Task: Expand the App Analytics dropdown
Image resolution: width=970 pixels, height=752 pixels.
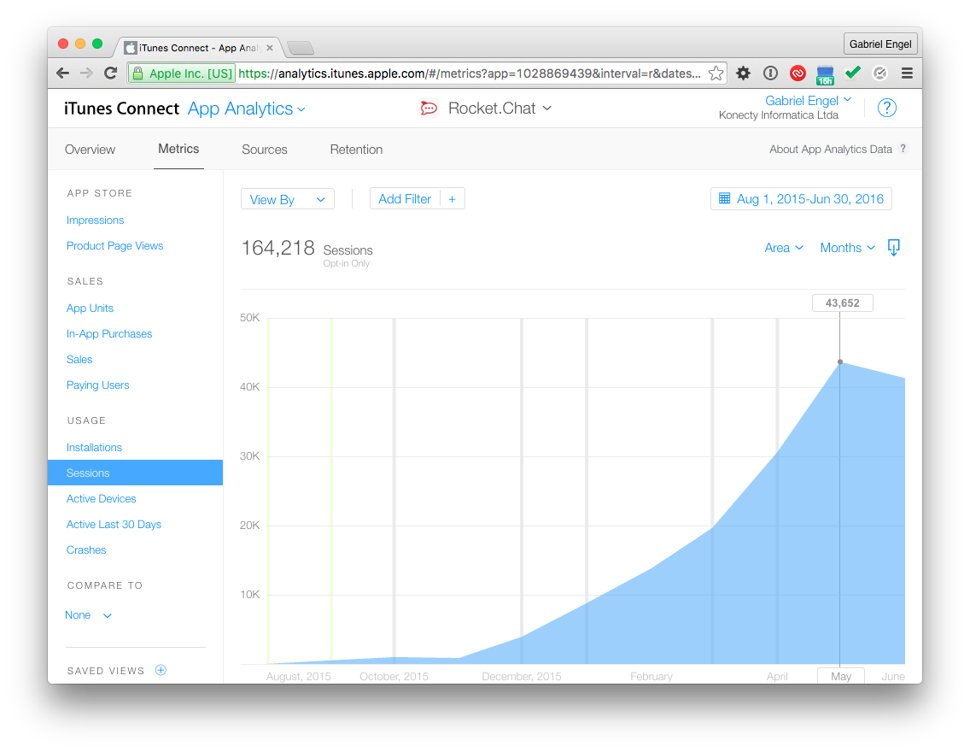Action: click(x=246, y=109)
